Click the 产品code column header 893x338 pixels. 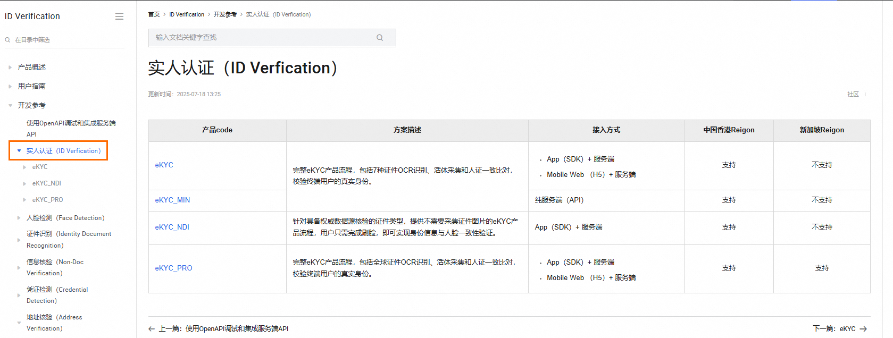217,130
